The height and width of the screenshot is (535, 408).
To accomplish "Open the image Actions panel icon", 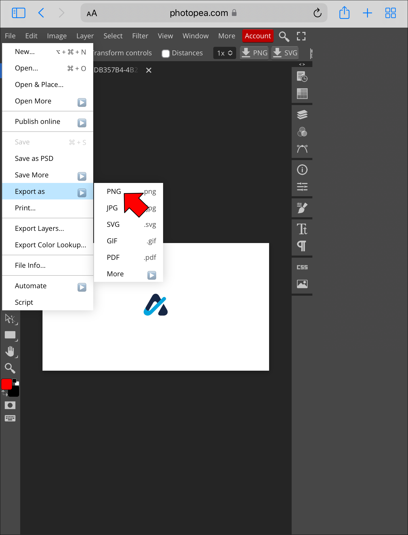I will pyautogui.click(x=302, y=284).
